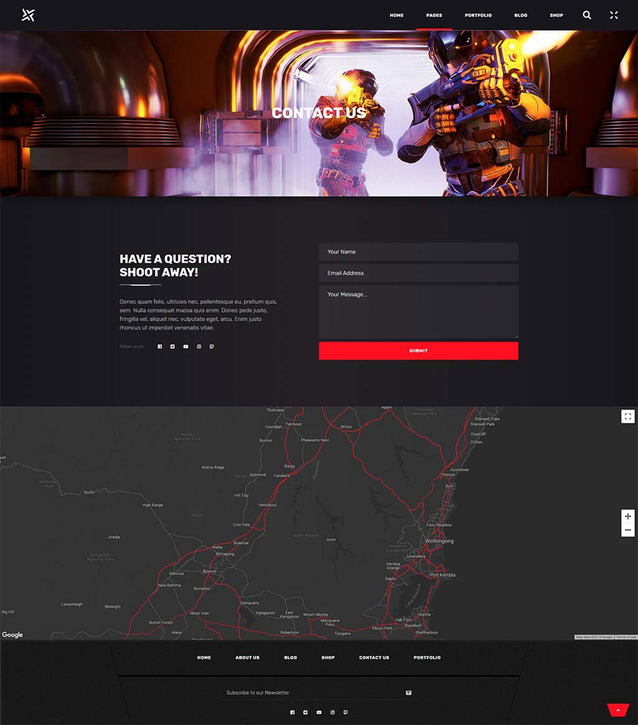Open Twitch icon next to follow us on

click(x=212, y=347)
